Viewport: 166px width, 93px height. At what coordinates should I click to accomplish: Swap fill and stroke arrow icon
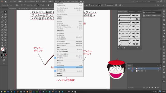click(6, 48)
